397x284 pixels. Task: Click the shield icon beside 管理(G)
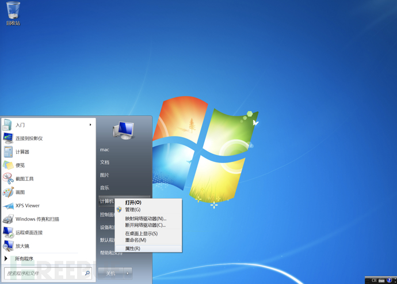point(119,210)
